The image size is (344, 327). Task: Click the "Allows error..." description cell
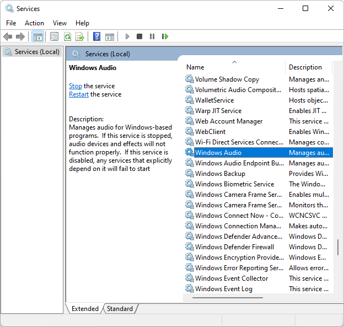[x=309, y=268]
